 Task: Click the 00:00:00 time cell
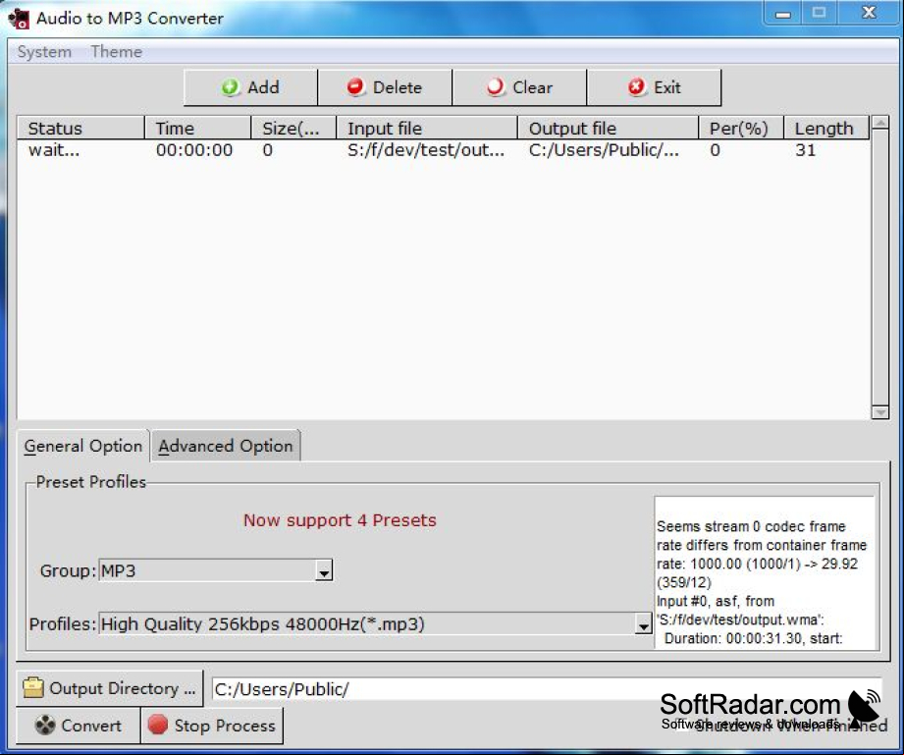194,150
